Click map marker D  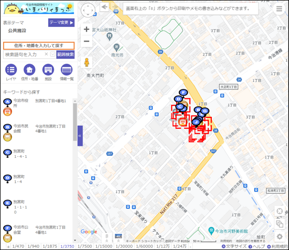click(178, 99)
